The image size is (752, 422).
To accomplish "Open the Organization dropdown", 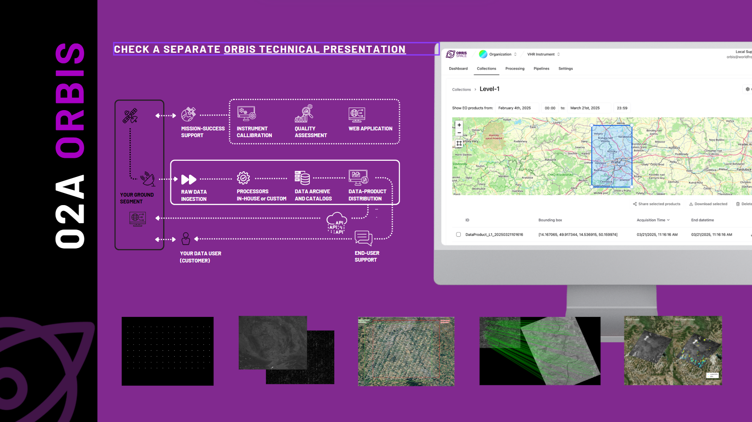I will point(498,54).
